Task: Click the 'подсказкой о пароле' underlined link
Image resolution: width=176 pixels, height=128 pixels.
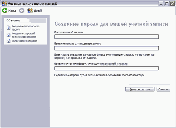Action: (115, 64)
